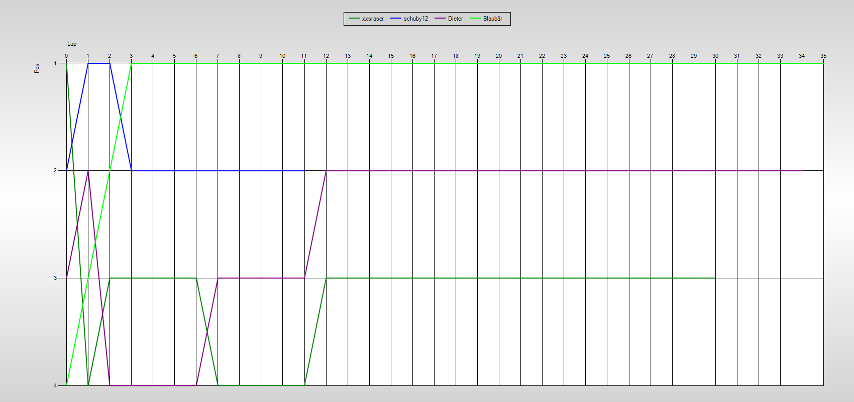This screenshot has width=854, height=402.
Task: Click lap 7 tick label
Action: coord(218,56)
